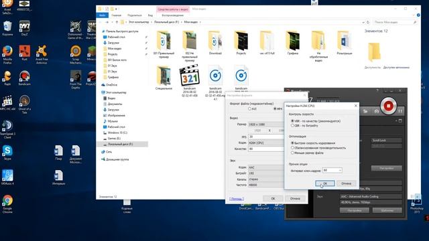Select the MP4 file format radio
The height and width of the screenshot is (241, 429).
[x=275, y=108]
